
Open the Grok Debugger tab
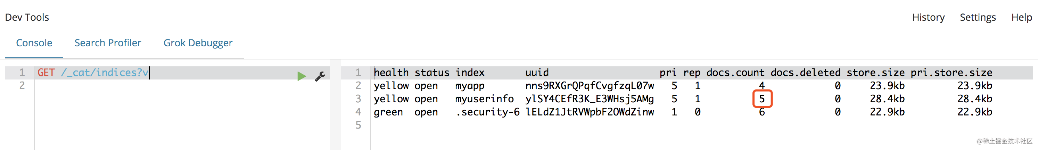click(198, 43)
